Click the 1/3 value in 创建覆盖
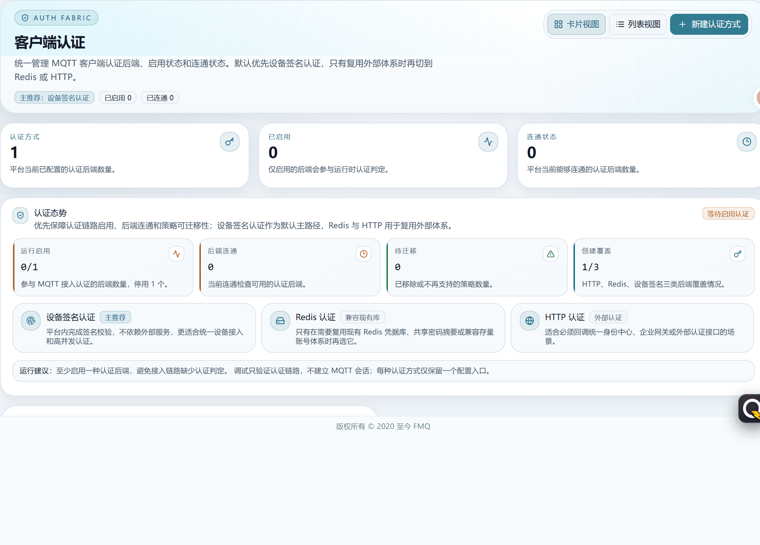760x545 pixels. point(590,267)
